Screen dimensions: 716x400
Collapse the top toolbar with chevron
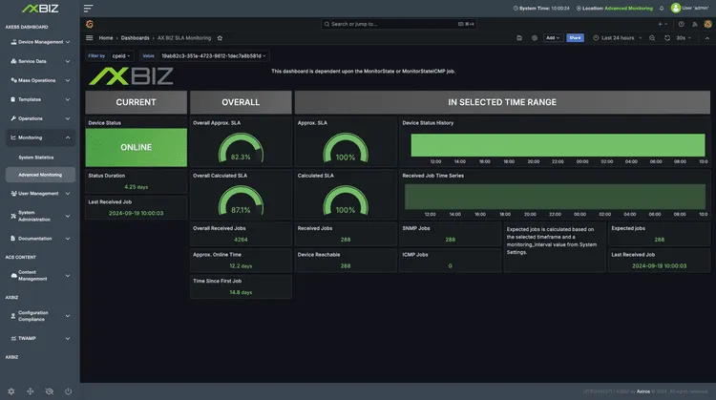[705, 38]
